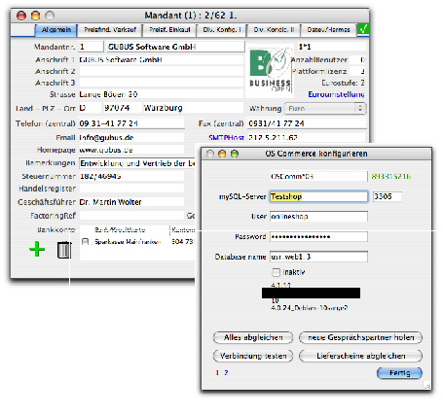Open the Währung Euro dropdown
The image size is (443, 415).
point(325,109)
